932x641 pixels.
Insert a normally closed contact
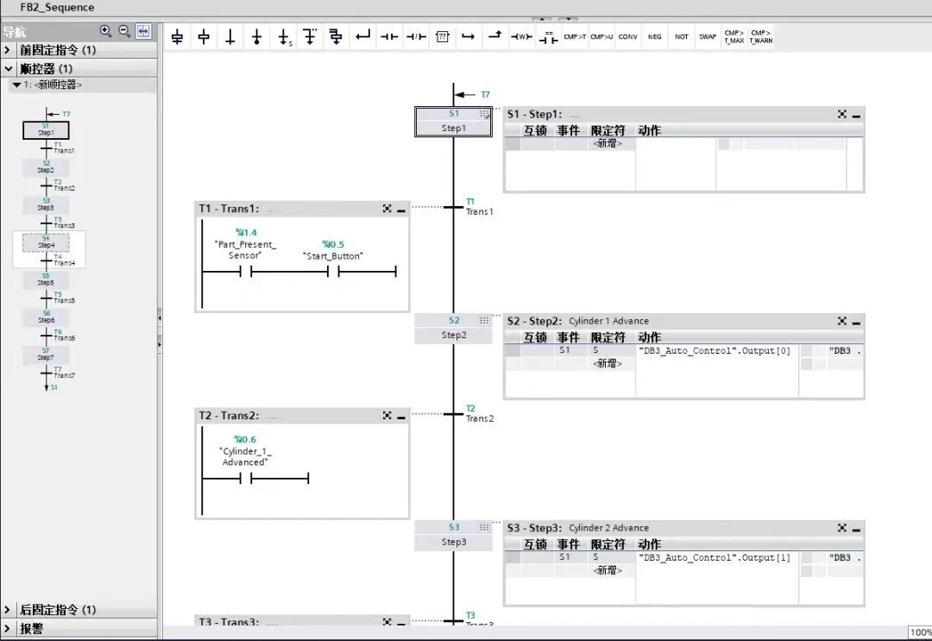[416, 37]
